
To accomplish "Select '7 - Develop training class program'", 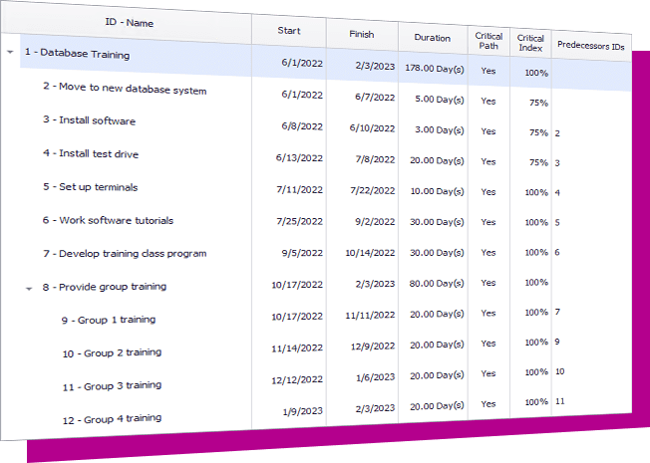I will (125, 254).
